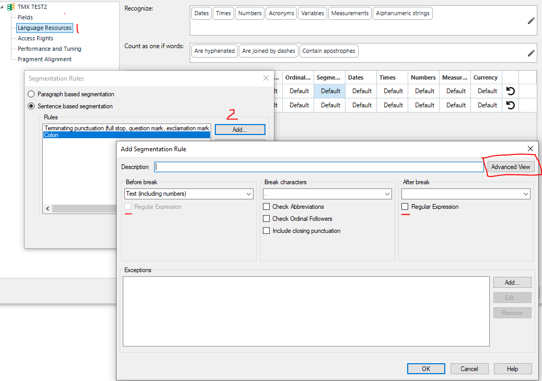
Task: Click the Segme... column header
Action: tap(329, 77)
